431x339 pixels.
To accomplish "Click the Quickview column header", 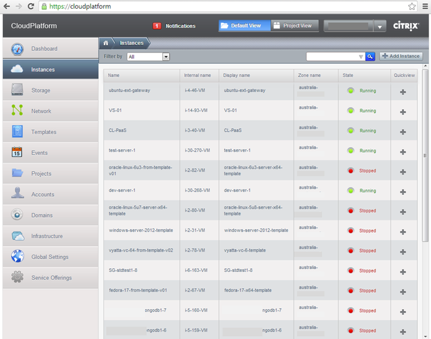I will (x=404, y=75).
